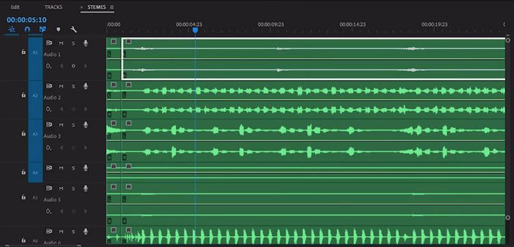The width and height of the screenshot is (514, 247).
Task: Select the Audio 2 waveform clip
Action: pos(313,99)
